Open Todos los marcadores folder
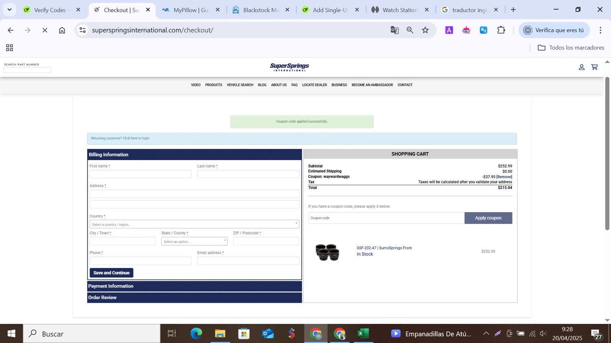611x343 pixels. pyautogui.click(x=571, y=48)
